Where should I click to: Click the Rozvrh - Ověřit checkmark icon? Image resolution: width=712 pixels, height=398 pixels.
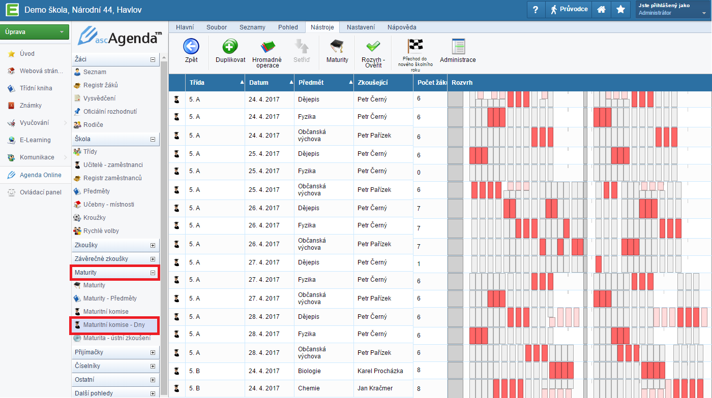pyautogui.click(x=373, y=47)
